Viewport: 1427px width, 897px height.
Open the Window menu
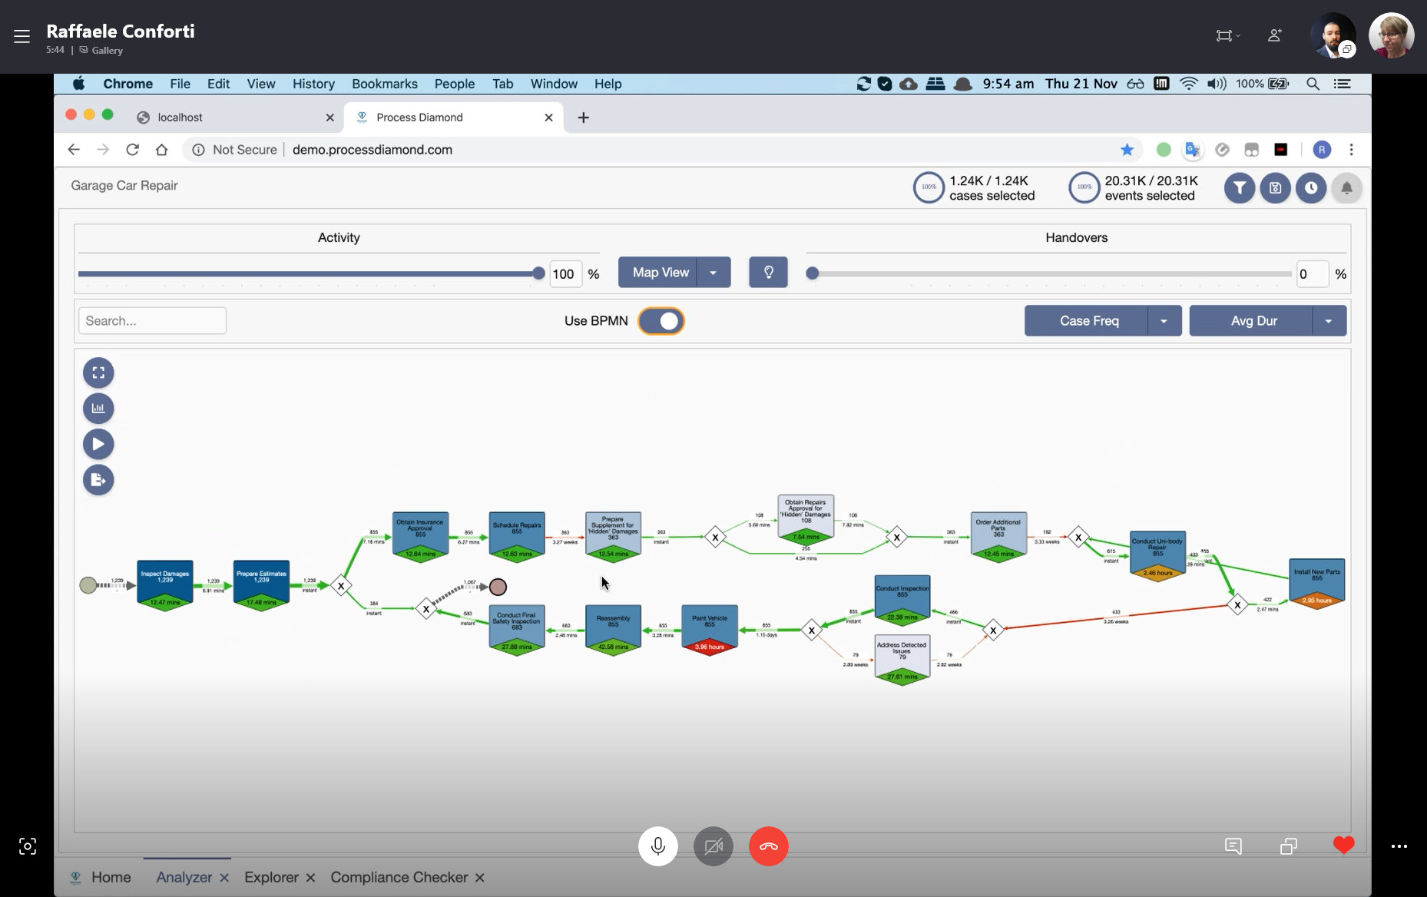click(x=554, y=84)
